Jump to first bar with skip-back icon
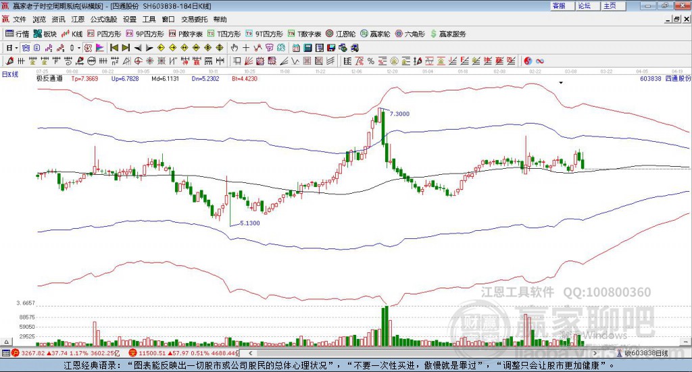Viewport: 692px width, 372px height. (x=114, y=48)
